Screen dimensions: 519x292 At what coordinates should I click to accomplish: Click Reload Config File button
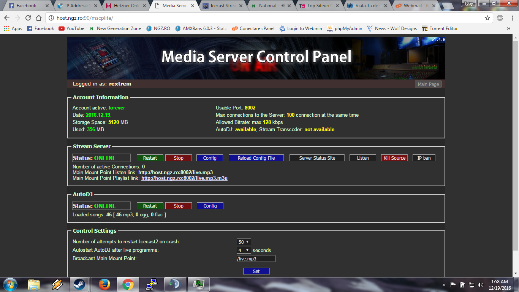pos(256,158)
